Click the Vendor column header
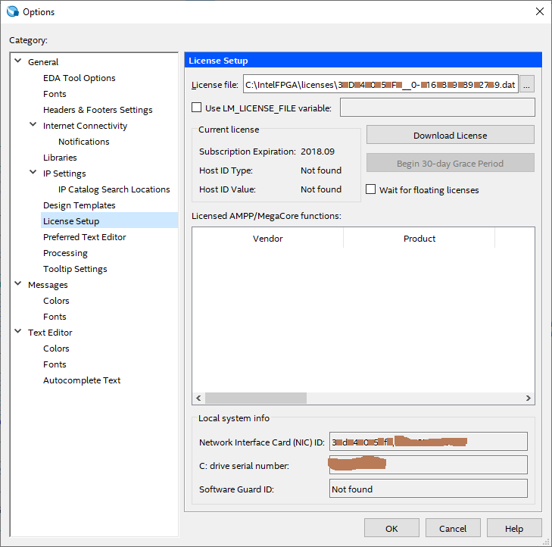This screenshot has height=547, width=552. (267, 239)
